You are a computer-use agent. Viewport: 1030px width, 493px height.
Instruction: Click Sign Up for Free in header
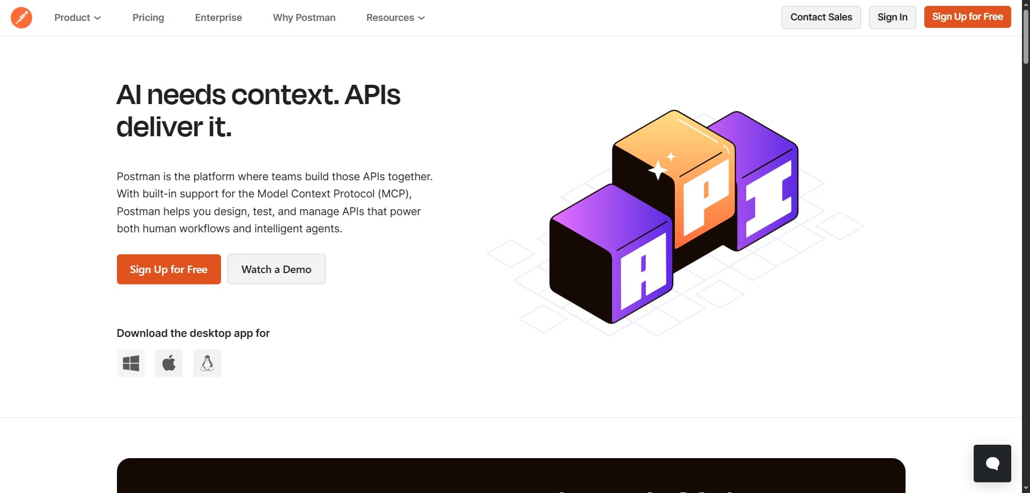pyautogui.click(x=968, y=17)
